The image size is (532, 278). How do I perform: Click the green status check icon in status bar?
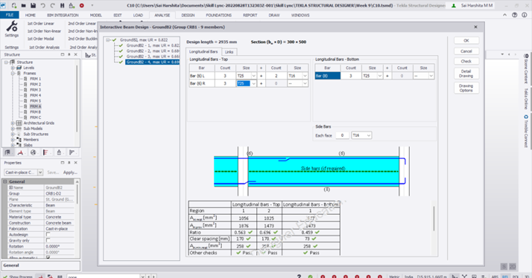pyautogui.click(x=311, y=277)
